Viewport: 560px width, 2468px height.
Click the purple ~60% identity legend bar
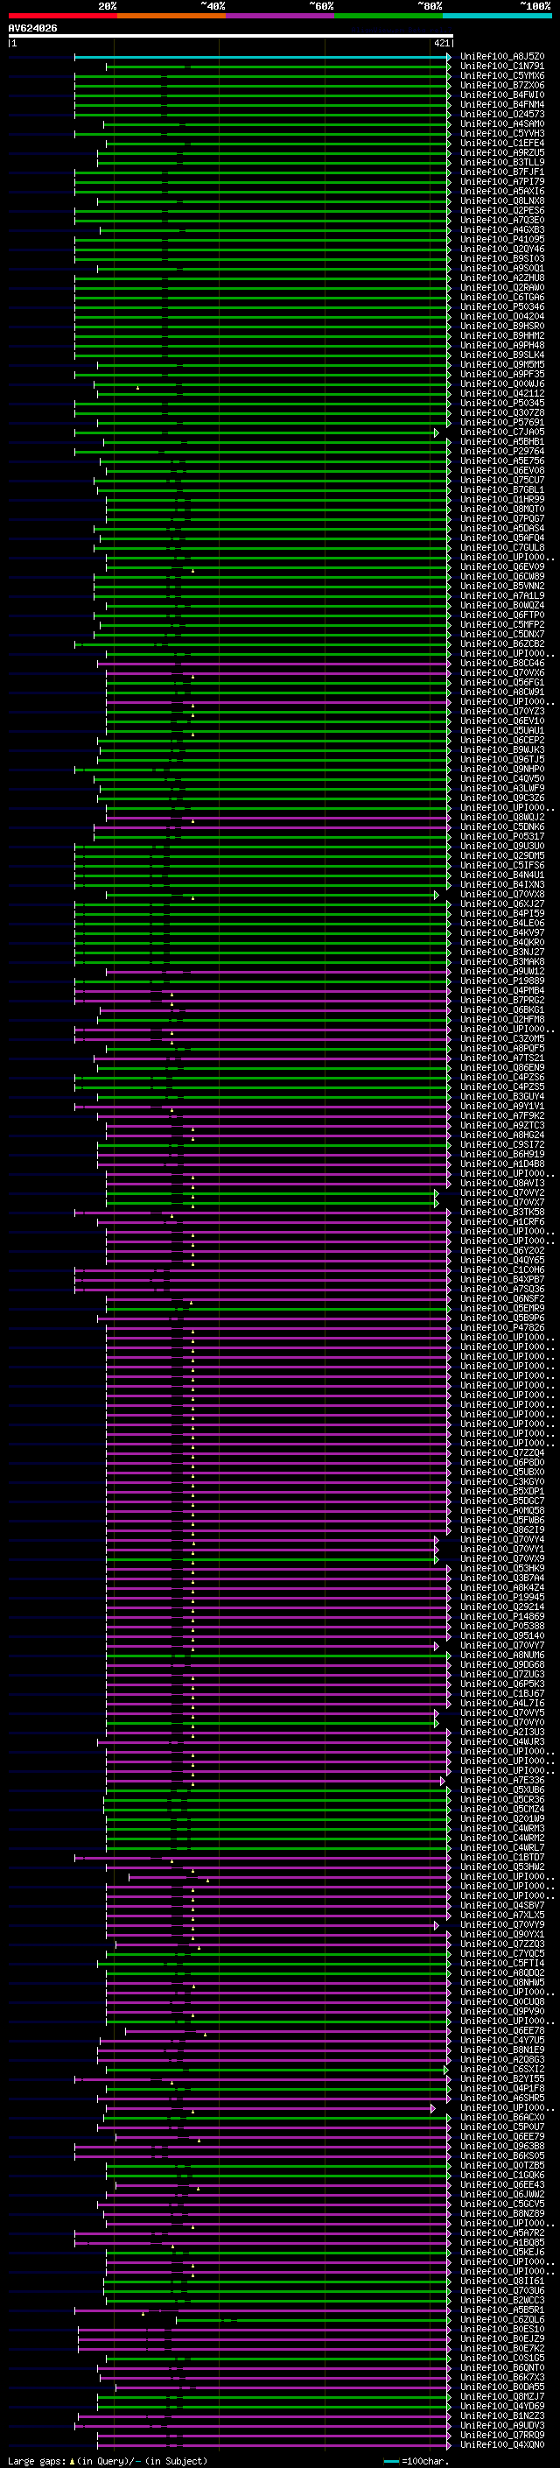(x=279, y=16)
